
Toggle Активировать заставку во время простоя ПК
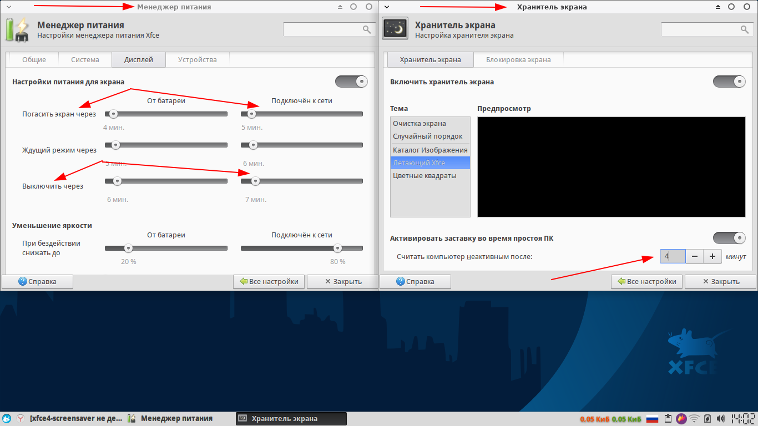tap(729, 238)
